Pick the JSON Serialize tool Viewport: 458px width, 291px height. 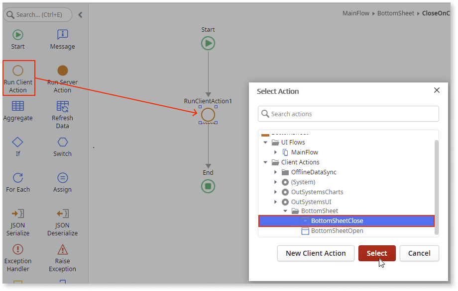click(18, 214)
